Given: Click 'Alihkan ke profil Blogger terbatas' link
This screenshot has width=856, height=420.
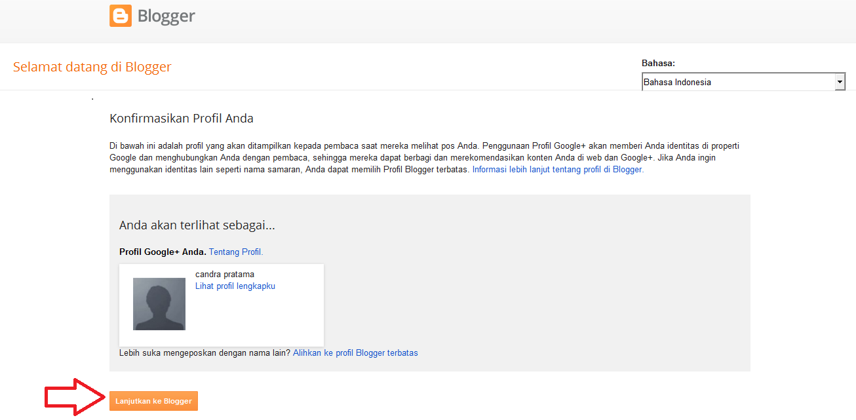Looking at the screenshot, I should (355, 353).
